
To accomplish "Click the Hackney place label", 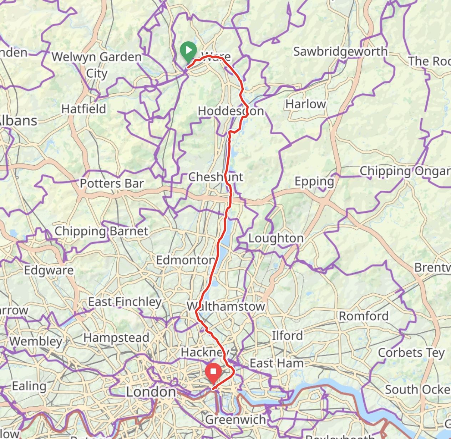I will point(205,352).
